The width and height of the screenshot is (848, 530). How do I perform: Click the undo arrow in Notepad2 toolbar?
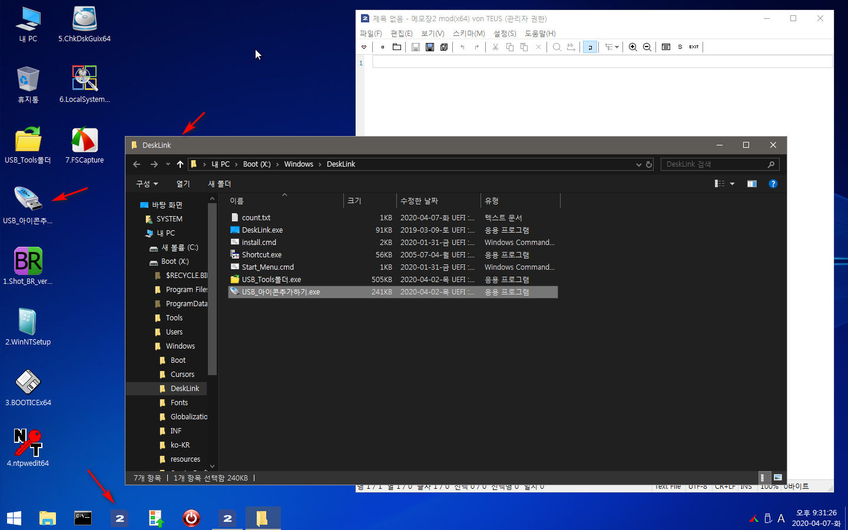tap(463, 47)
